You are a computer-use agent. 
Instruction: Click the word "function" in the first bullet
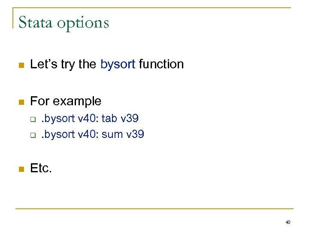point(162,64)
